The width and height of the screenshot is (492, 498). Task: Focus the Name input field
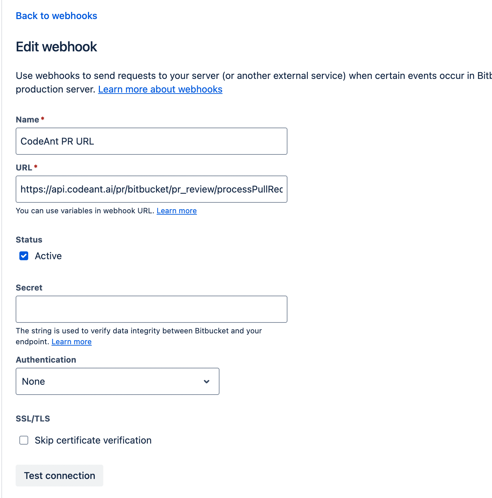pyautogui.click(x=151, y=141)
